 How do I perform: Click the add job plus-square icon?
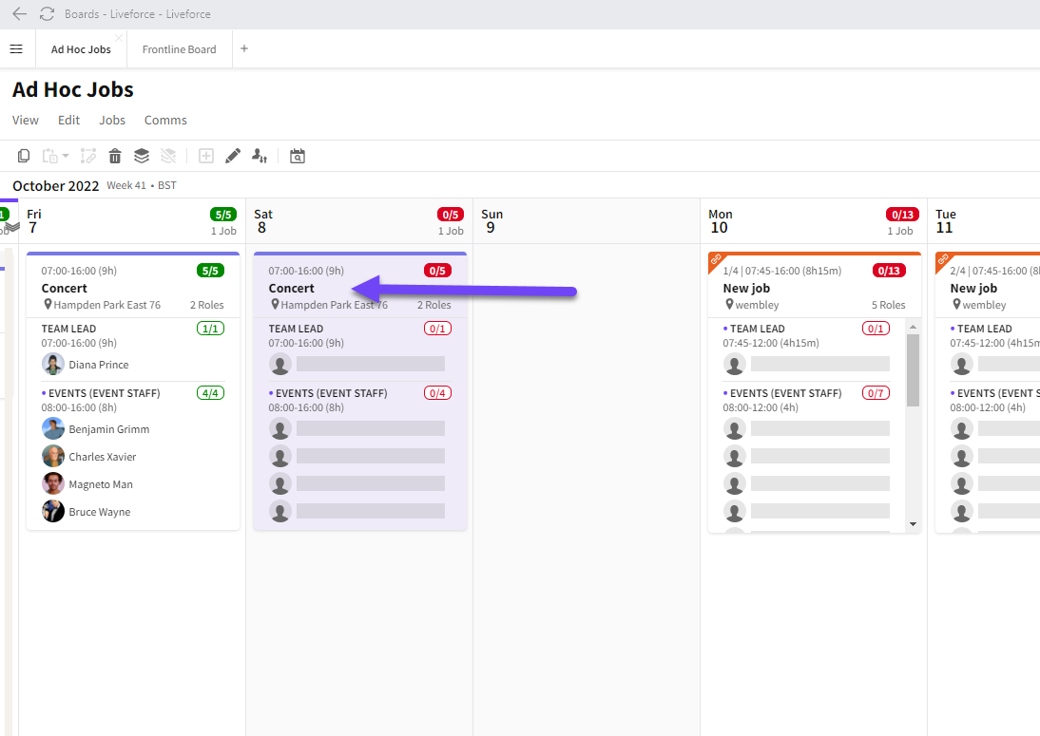[x=206, y=156]
